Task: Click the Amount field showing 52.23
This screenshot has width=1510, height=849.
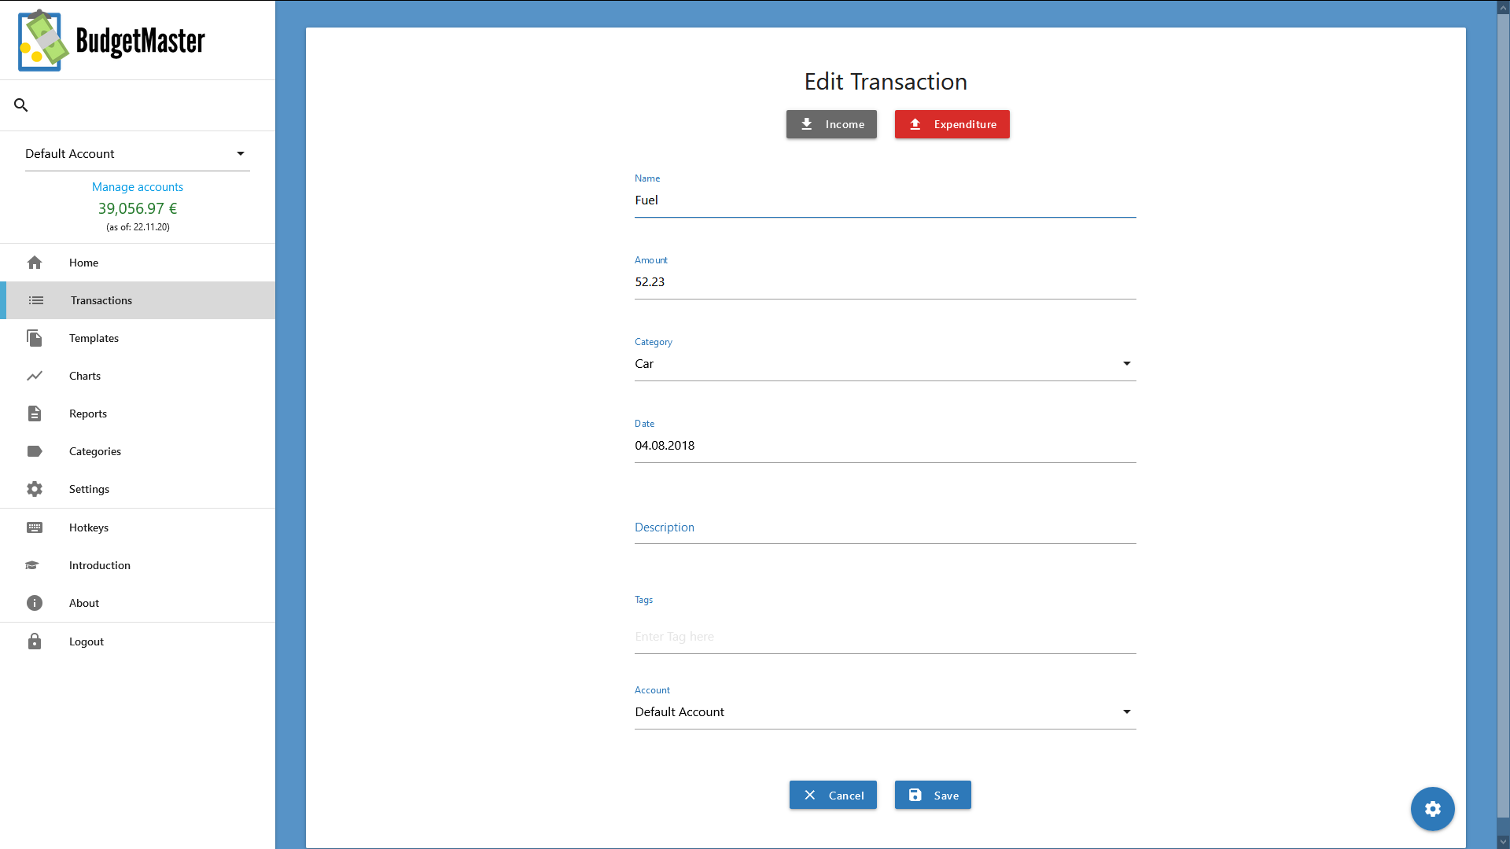Action: [886, 282]
